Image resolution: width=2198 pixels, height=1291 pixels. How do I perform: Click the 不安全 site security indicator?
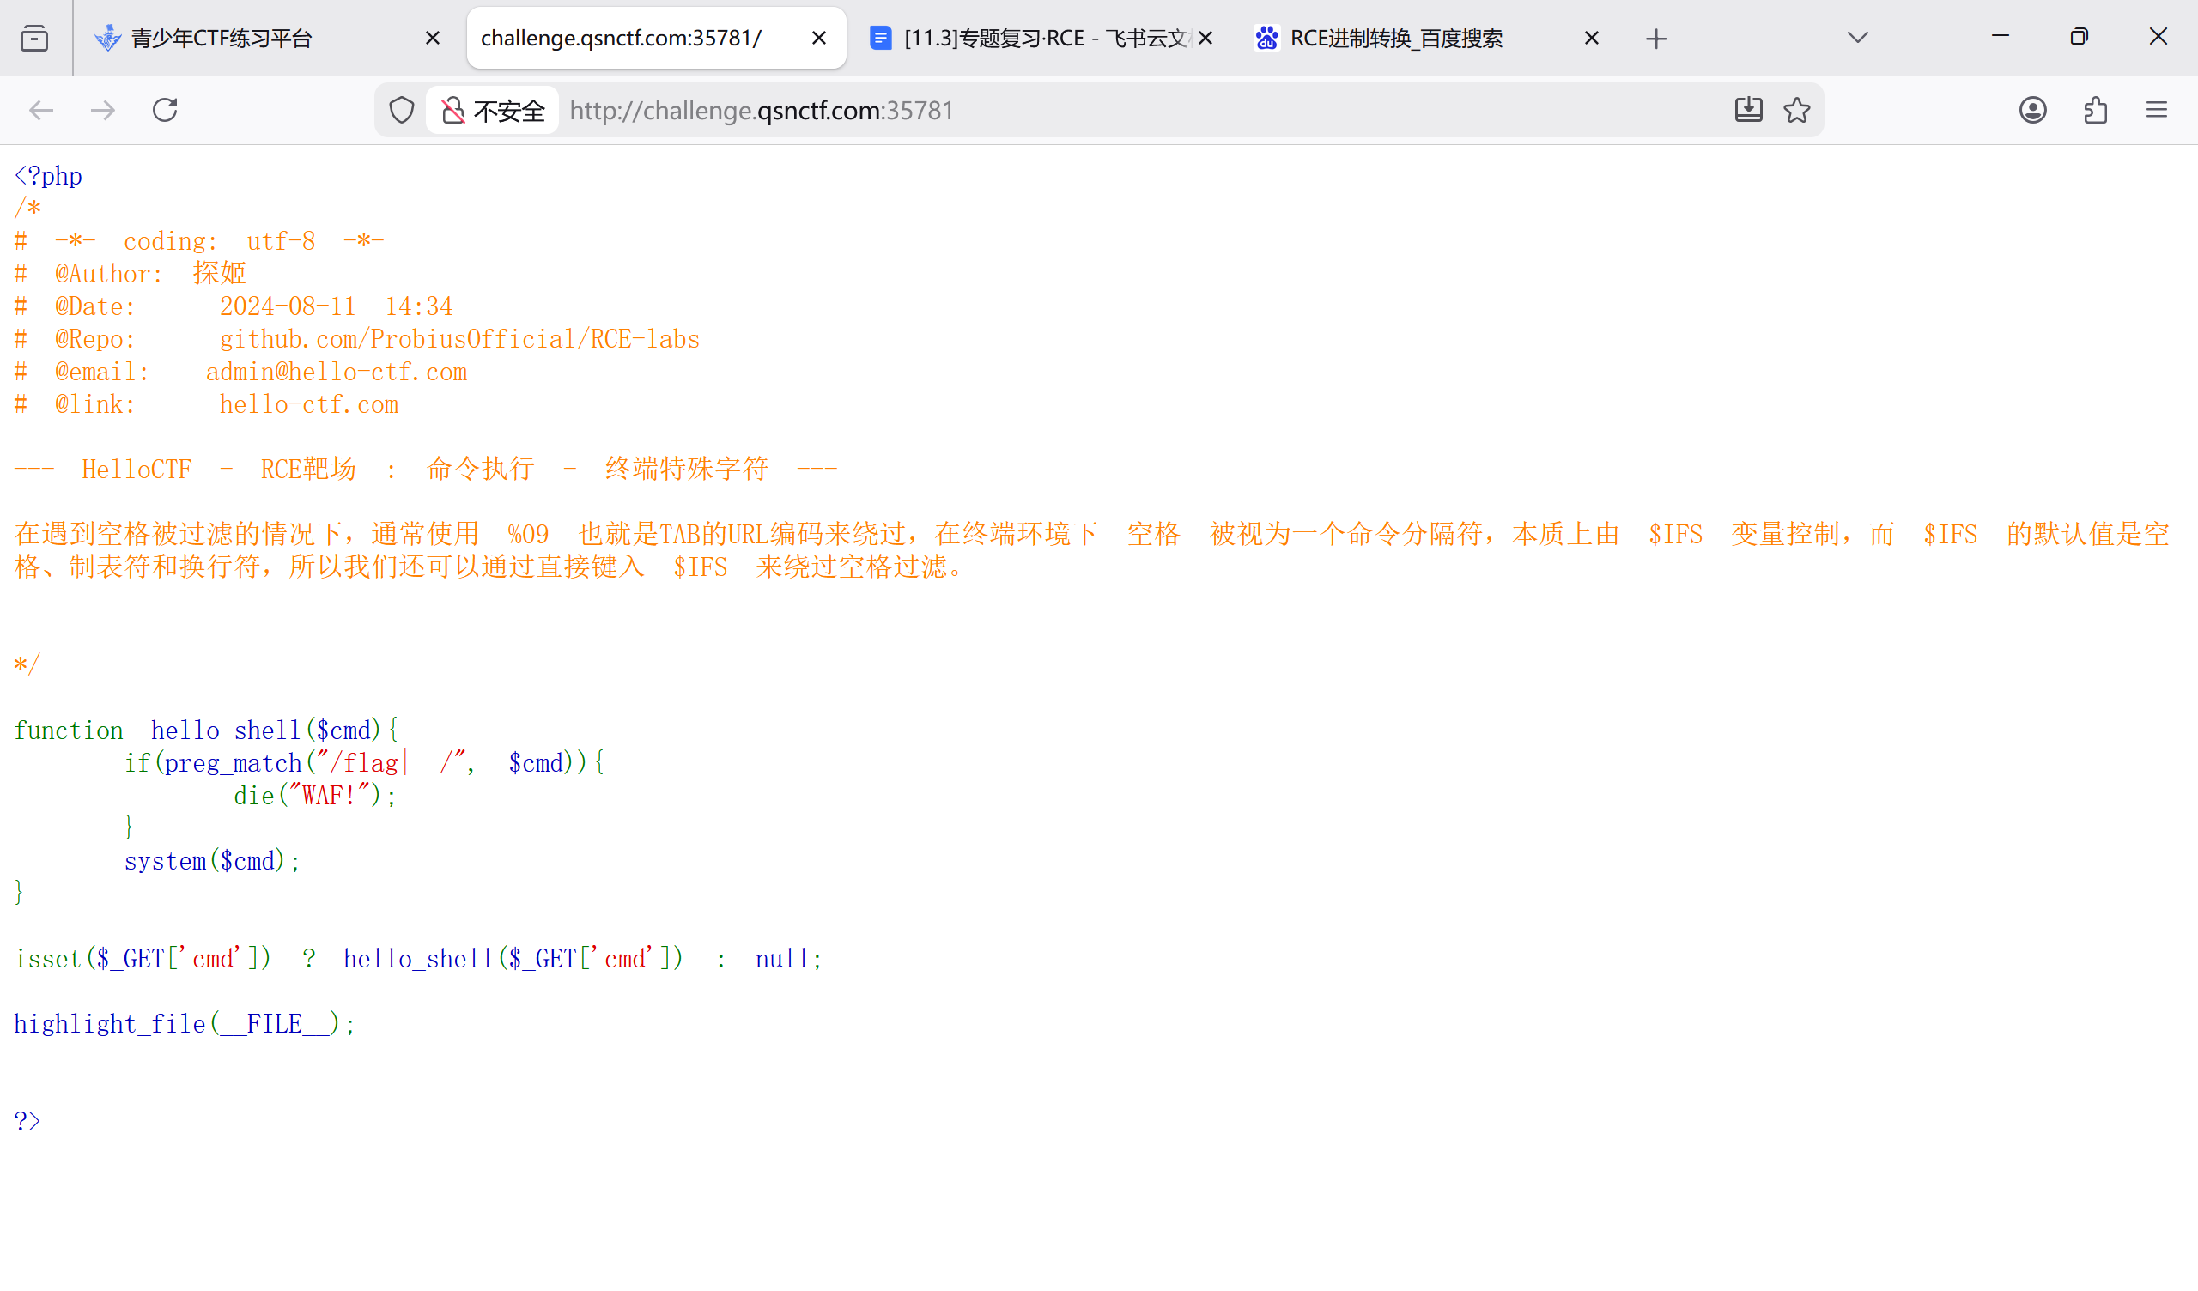(x=493, y=111)
